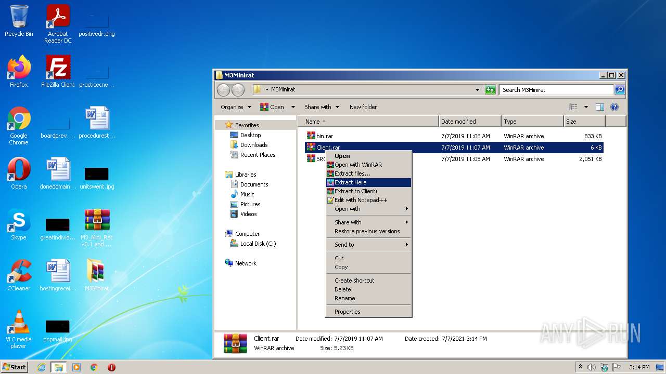Expand the context menu Share with submenu
The image size is (666, 374).
click(368, 222)
